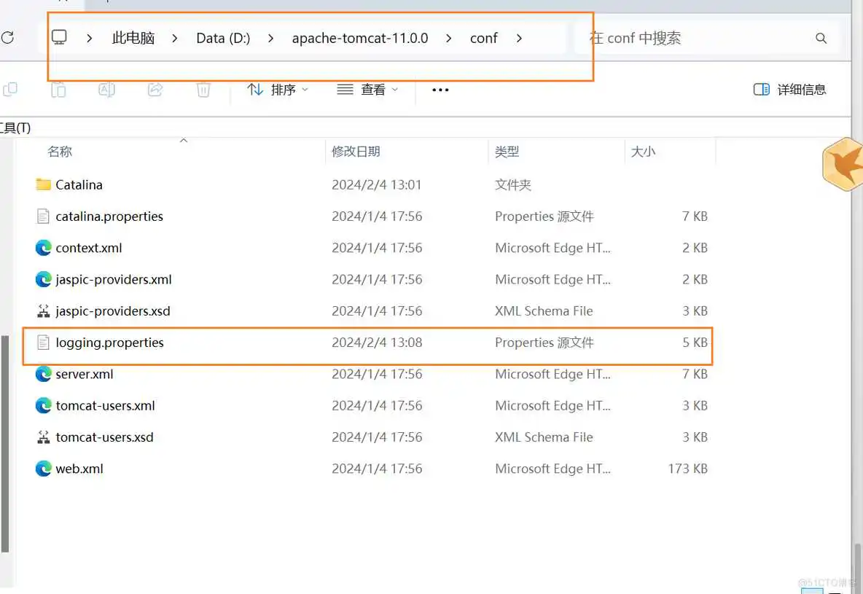Select the Catalina folder name
Viewport: 863px width, 594px height.
[79, 185]
